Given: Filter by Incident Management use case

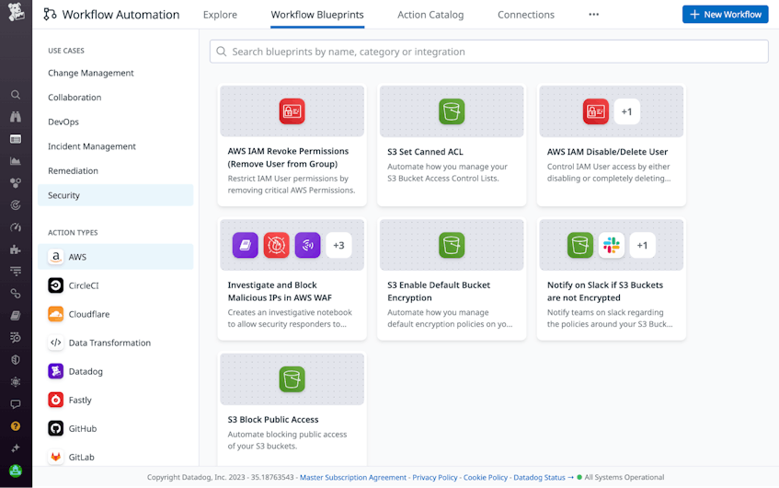Looking at the screenshot, I should pos(92,145).
